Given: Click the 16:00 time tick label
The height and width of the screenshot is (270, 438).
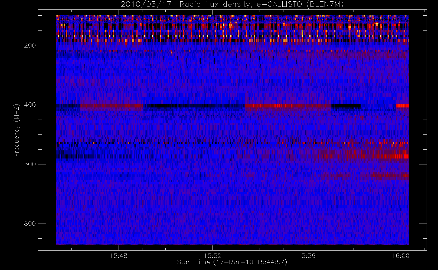Looking at the screenshot, I should click(x=401, y=256).
